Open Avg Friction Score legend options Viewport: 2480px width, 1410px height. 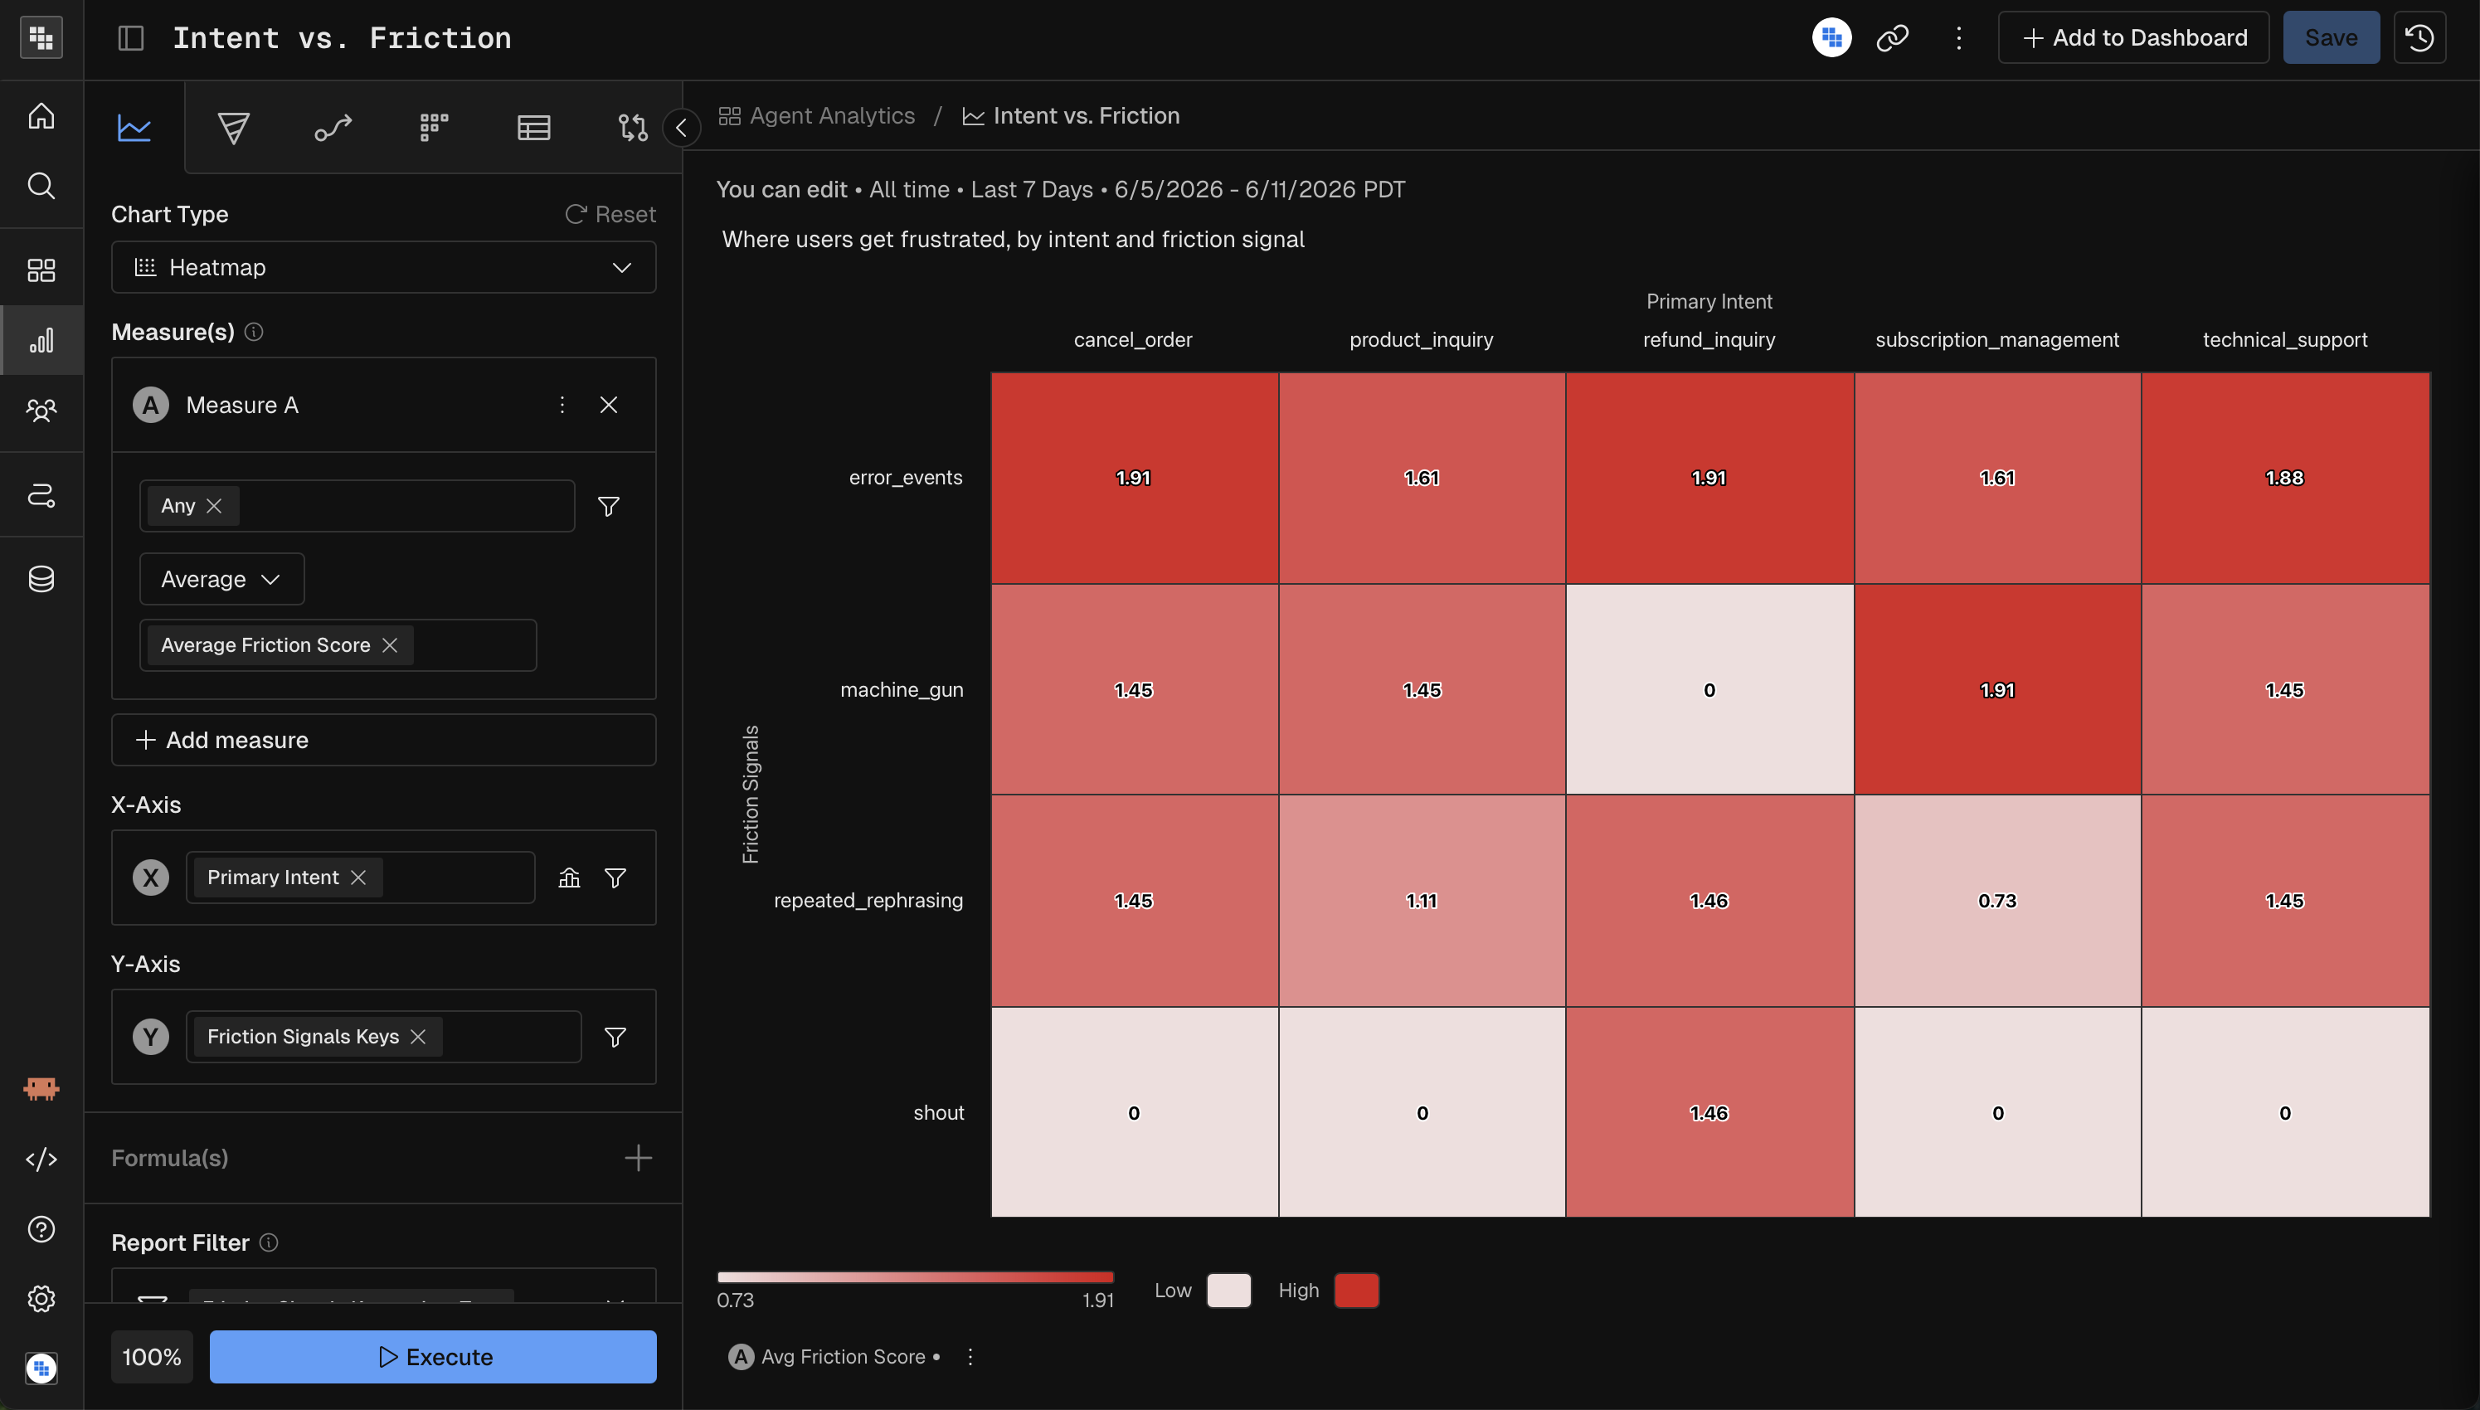point(970,1357)
